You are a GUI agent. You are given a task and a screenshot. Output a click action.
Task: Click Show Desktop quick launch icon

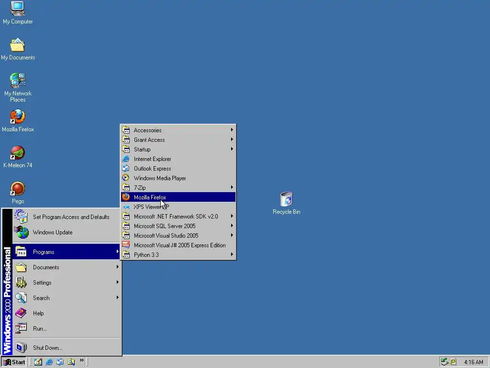pyautogui.click(x=38, y=362)
